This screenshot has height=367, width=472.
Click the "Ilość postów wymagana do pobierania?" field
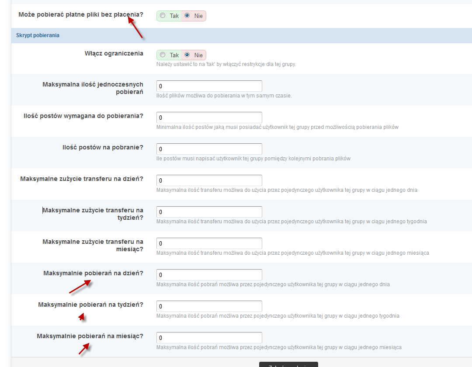[x=209, y=117]
